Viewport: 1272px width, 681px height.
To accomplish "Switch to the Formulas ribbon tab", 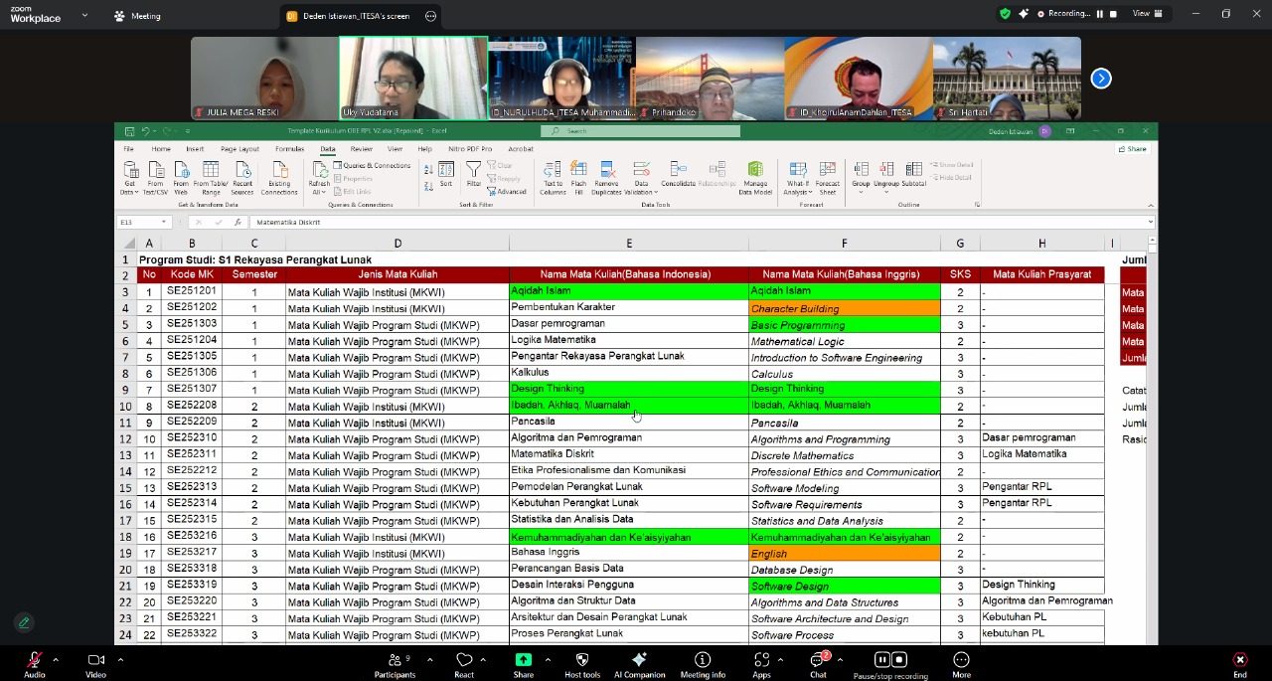I will (289, 149).
